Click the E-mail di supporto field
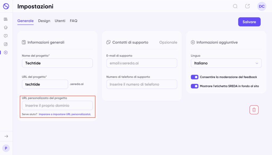 pyautogui.click(x=142, y=63)
